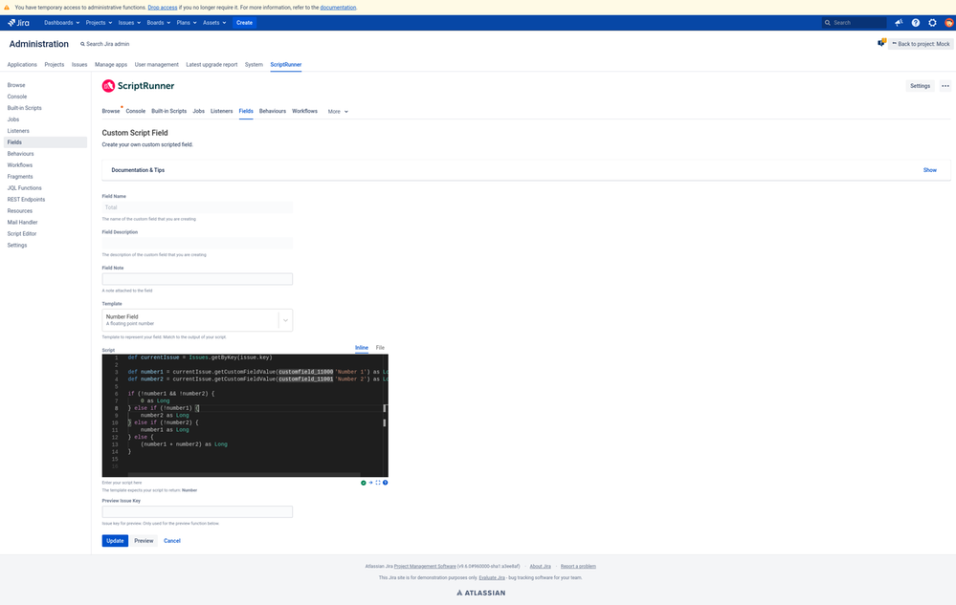Screen dimensions: 956x605
Task: Open Script Editor in left sidebar
Action: (x=22, y=234)
